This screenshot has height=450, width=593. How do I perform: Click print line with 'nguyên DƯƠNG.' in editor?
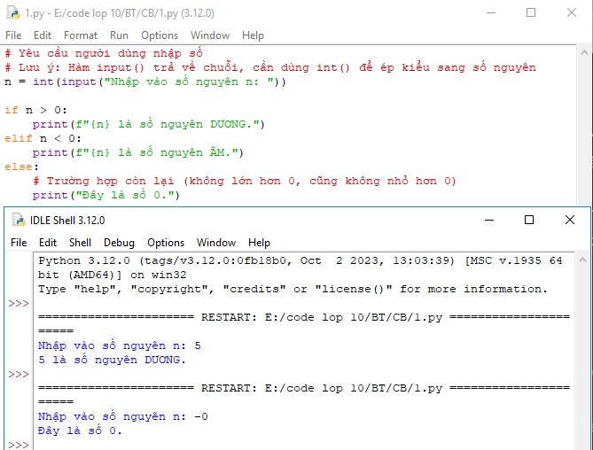pyautogui.click(x=148, y=124)
